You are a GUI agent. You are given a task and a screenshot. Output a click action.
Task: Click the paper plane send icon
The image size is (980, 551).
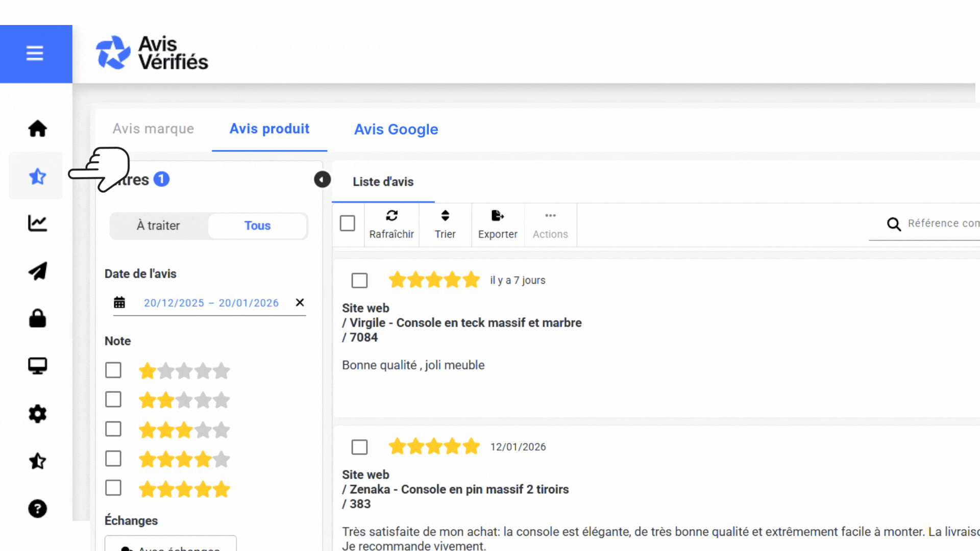pyautogui.click(x=37, y=271)
